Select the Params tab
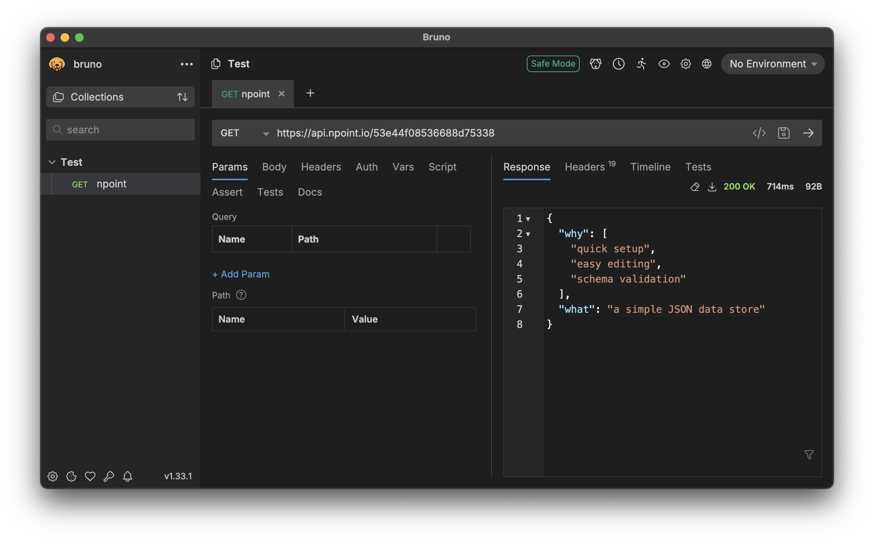Image resolution: width=874 pixels, height=542 pixels. 230,167
